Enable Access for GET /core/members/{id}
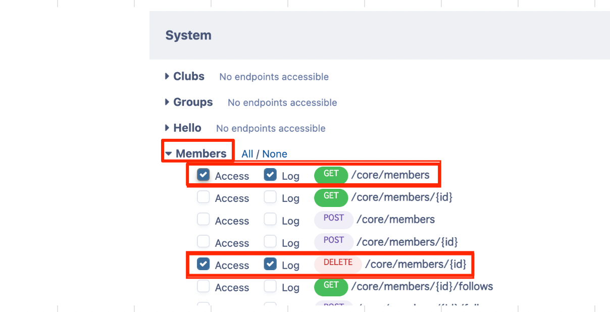This screenshot has height=312, width=610. click(x=204, y=197)
